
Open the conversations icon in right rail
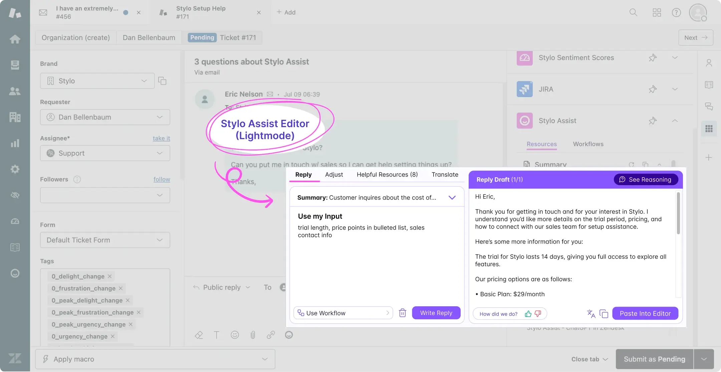[x=709, y=106]
